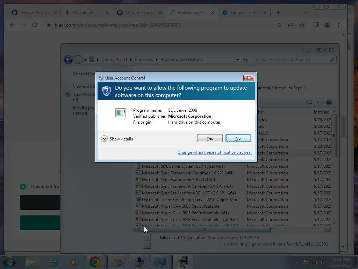The height and width of the screenshot is (269, 358).
Task: Share this page from Chrome toolbar
Action: pos(291,25)
